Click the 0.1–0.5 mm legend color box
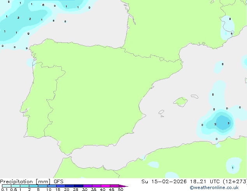247x191 pixels. (7, 186)
